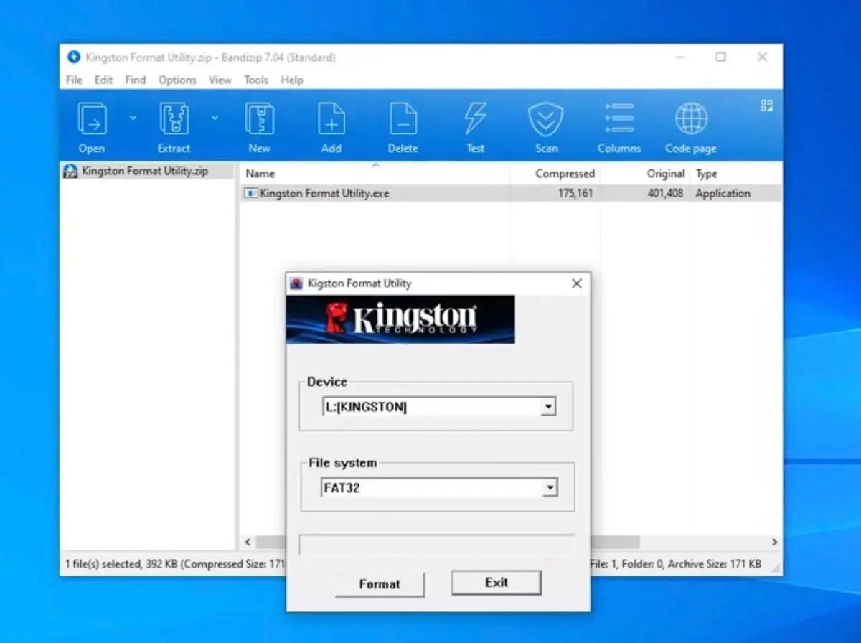The image size is (861, 643).
Task: Click the Code page globe icon
Action: point(690,121)
